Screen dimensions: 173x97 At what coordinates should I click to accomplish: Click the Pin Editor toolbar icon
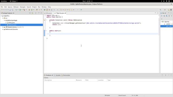(81, 10)
